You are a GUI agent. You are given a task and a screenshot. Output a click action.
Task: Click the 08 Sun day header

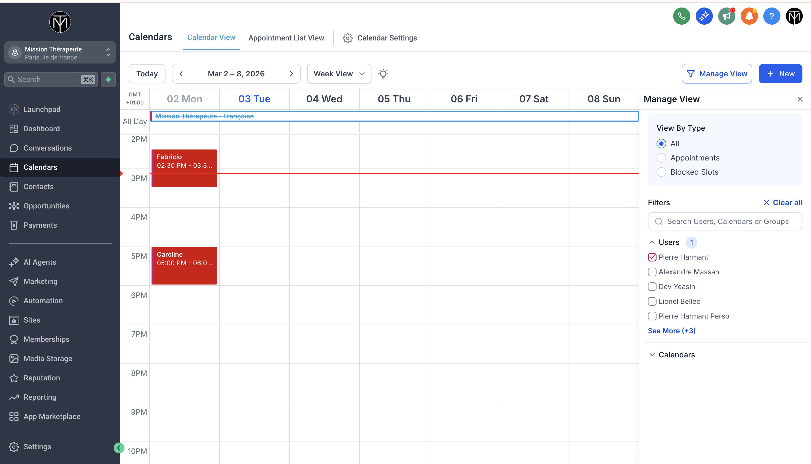[604, 99]
